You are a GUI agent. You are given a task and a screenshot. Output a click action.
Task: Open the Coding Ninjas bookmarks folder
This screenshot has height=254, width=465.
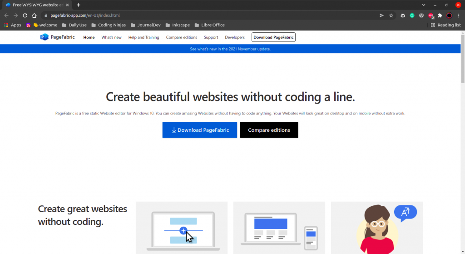click(109, 25)
